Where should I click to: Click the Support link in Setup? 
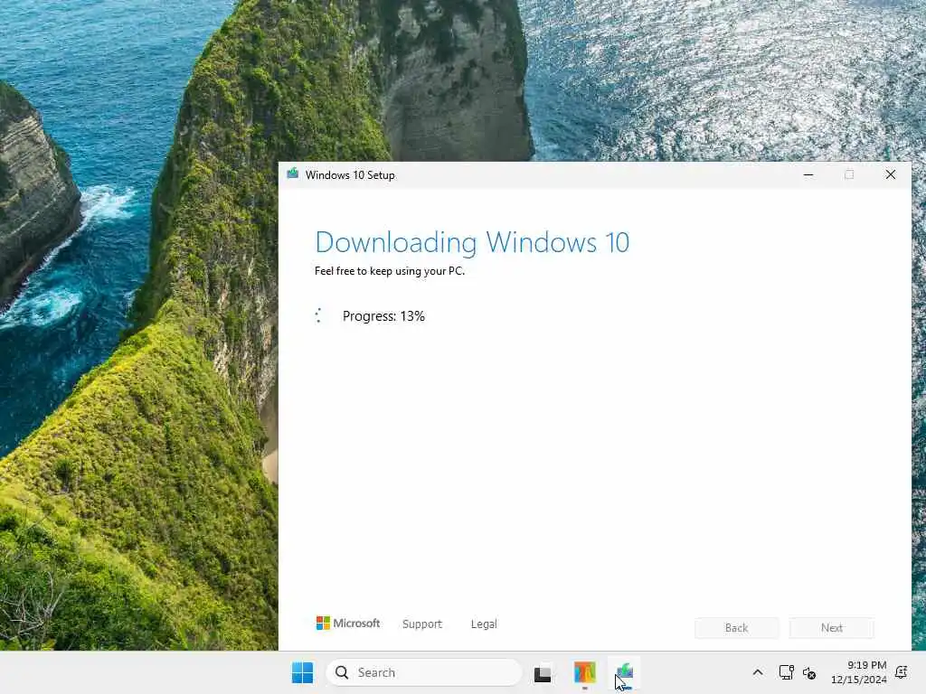tap(421, 624)
